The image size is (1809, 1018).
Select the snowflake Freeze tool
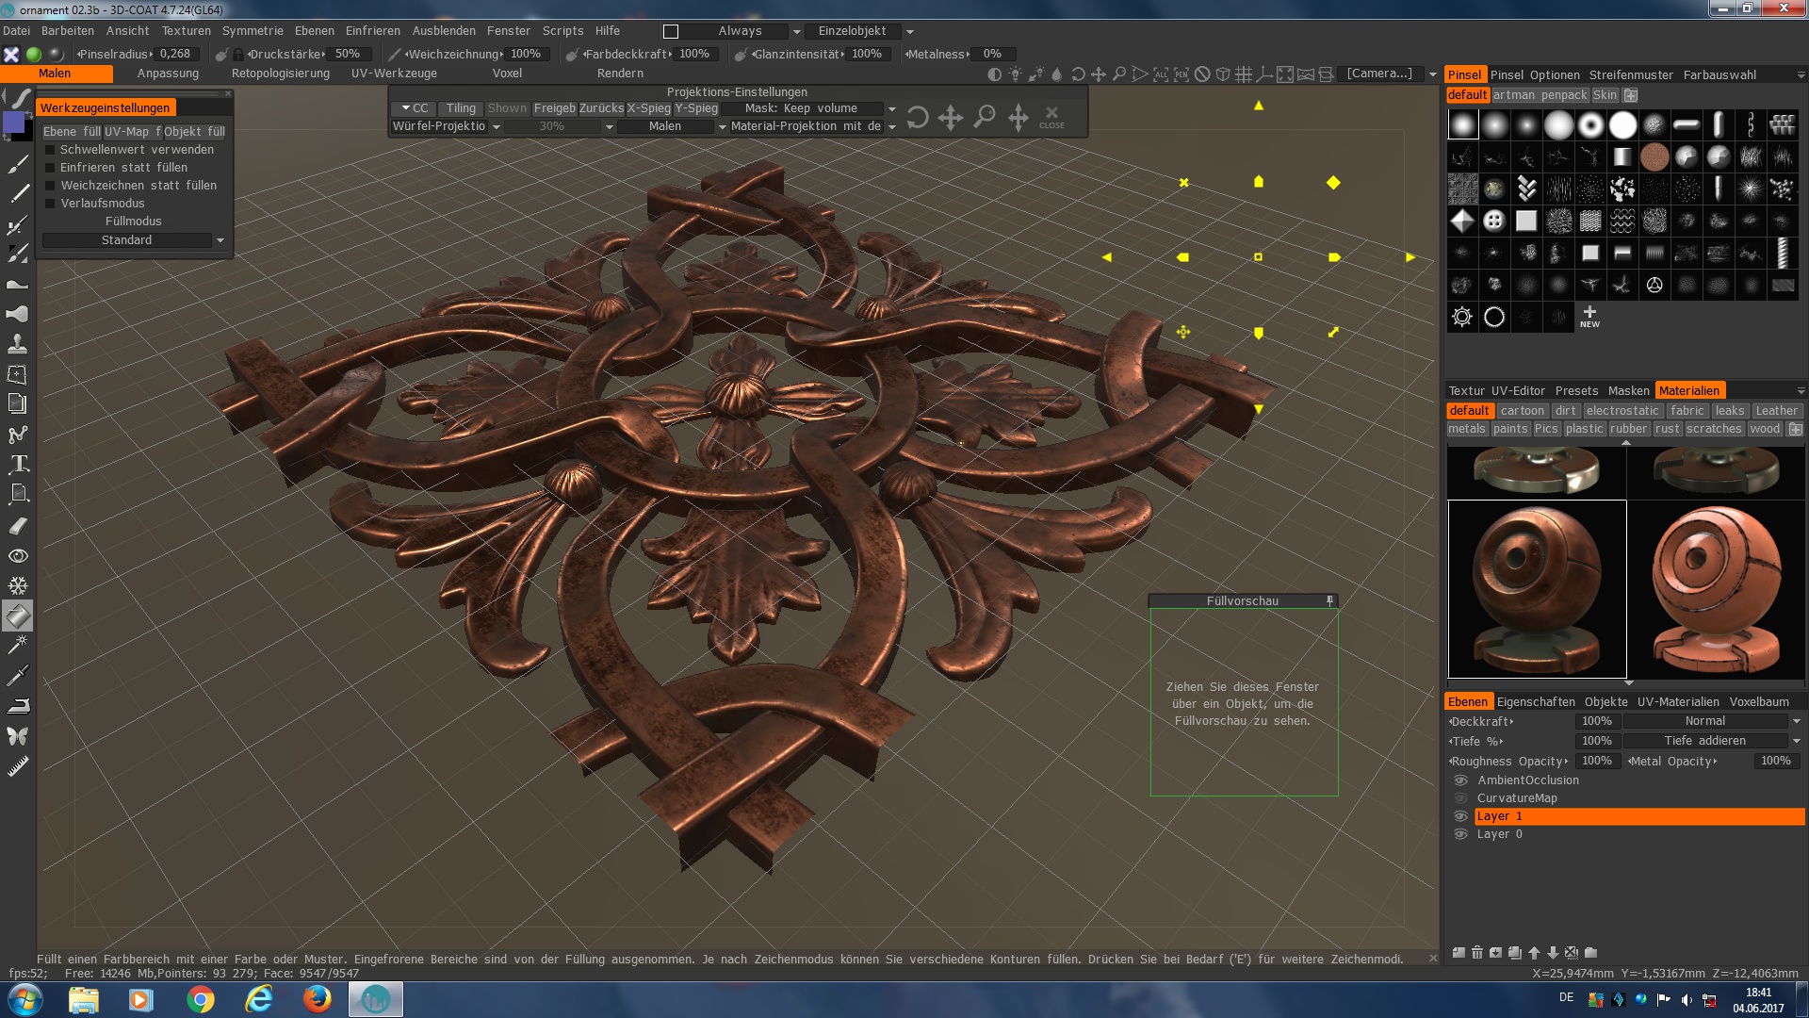tap(18, 585)
